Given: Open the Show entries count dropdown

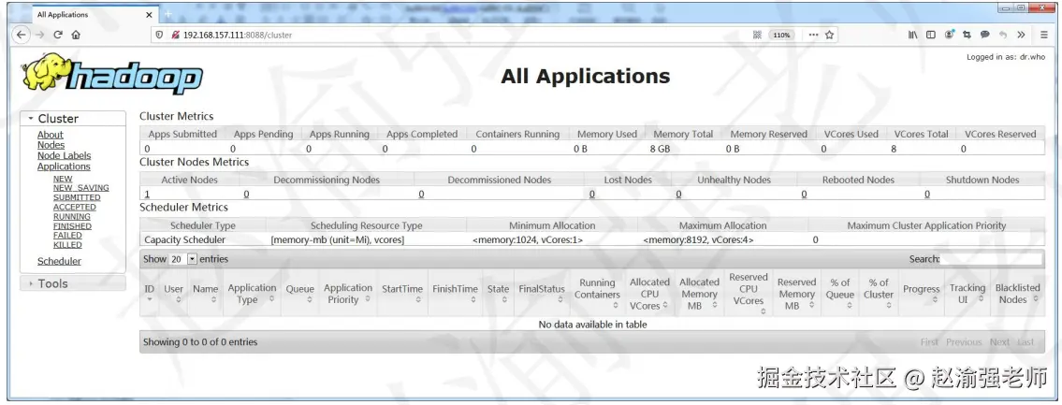Looking at the screenshot, I should [x=182, y=259].
